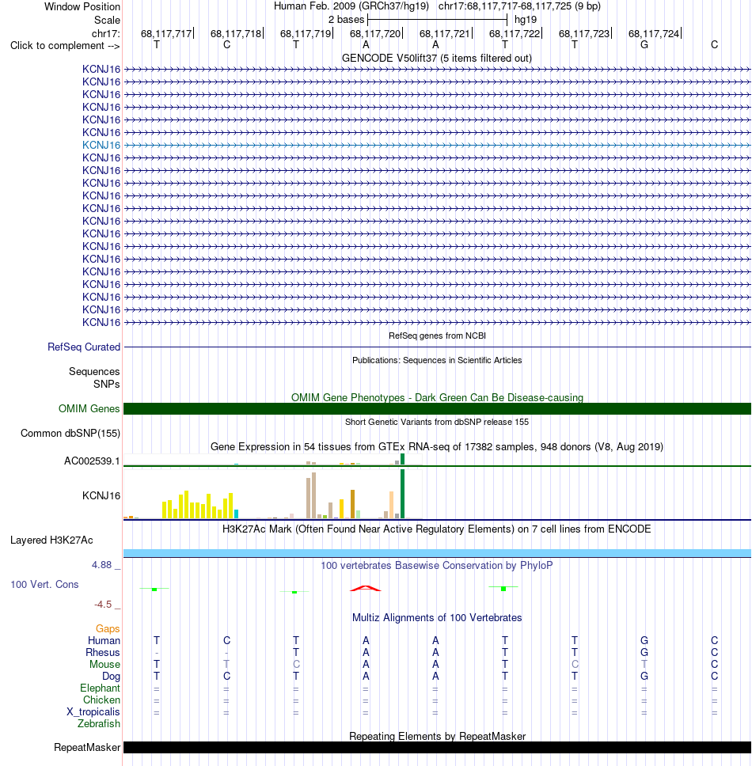752x766 pixels.
Task: Open the RefSeq genes from NCBI title
Action: pyautogui.click(x=437, y=336)
